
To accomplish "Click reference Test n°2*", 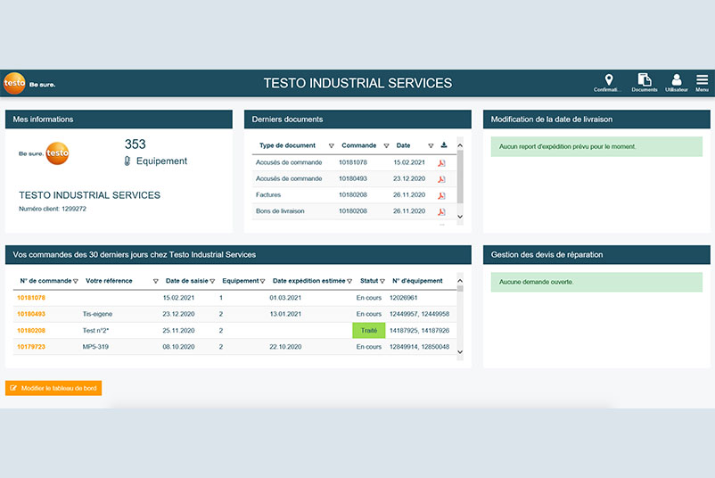I will 95,331.
